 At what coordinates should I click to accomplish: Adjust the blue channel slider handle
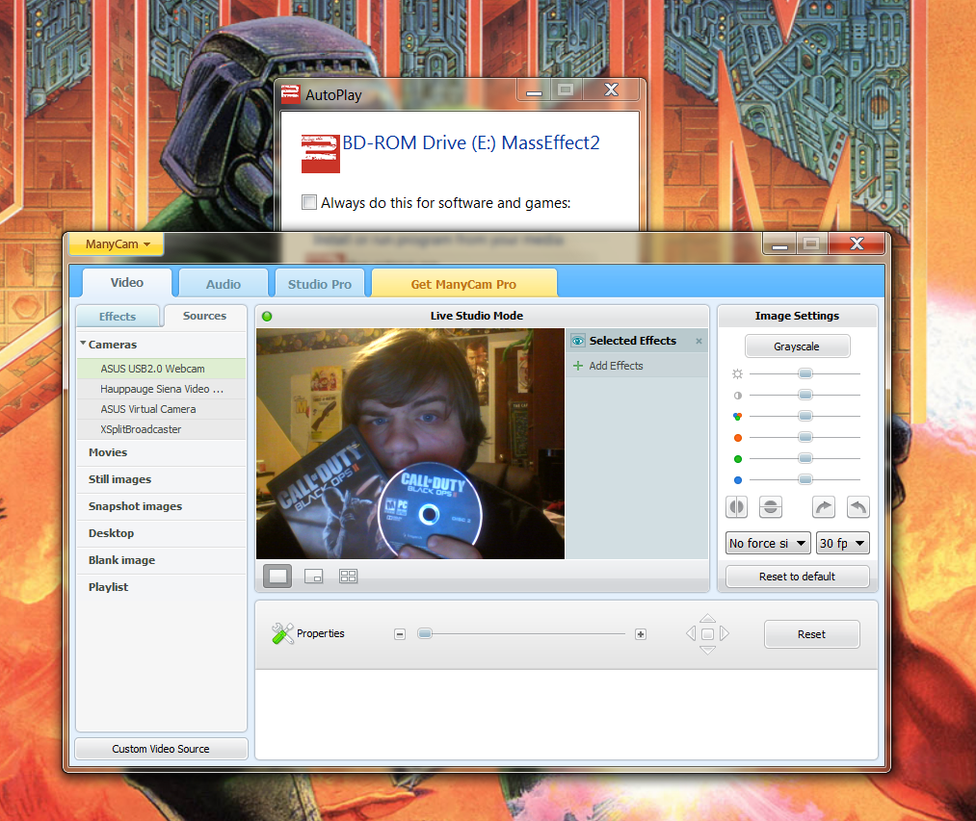click(805, 479)
